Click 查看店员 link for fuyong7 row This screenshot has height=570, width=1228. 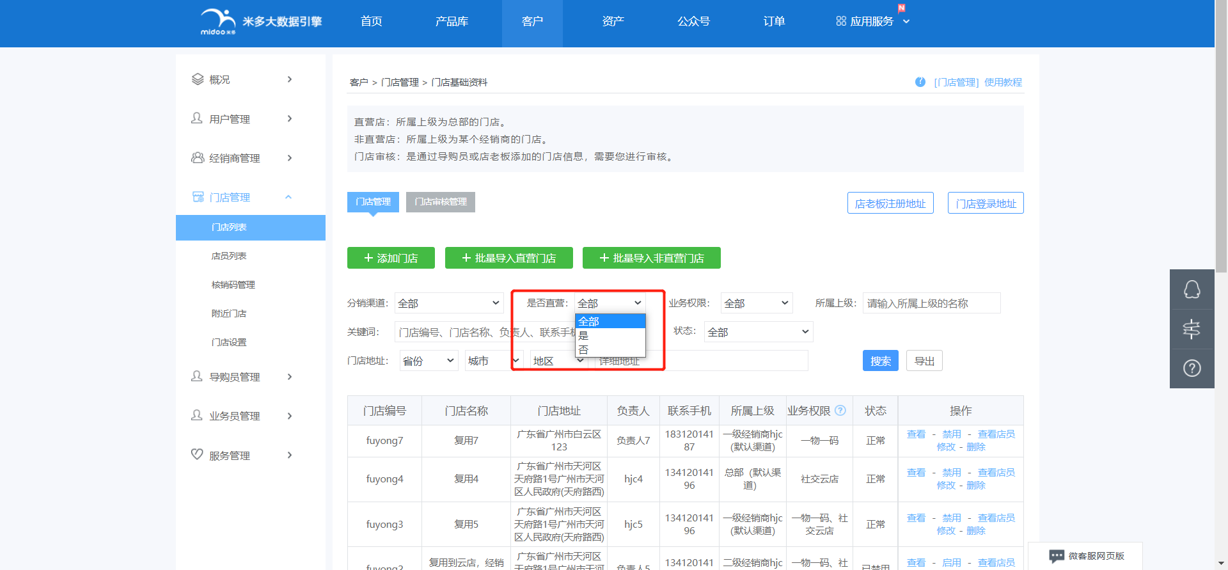[996, 434]
